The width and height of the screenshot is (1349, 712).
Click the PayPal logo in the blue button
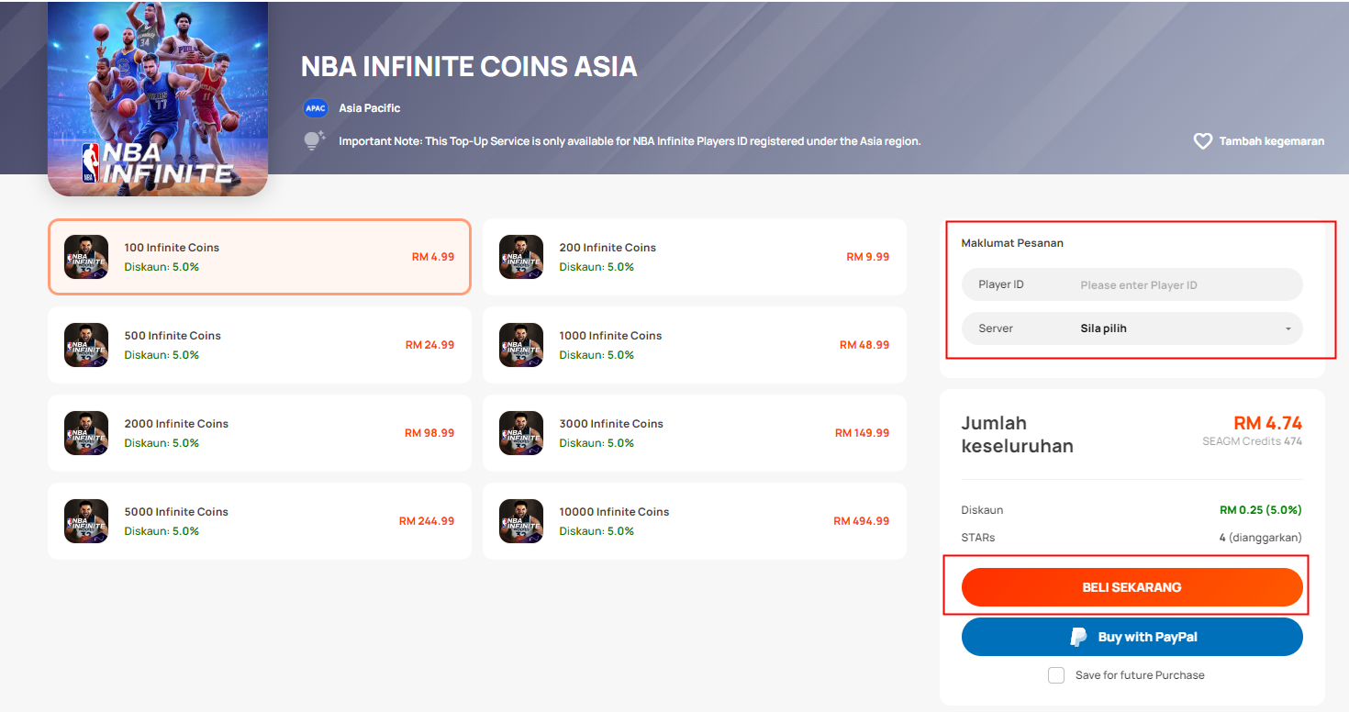point(1079,637)
